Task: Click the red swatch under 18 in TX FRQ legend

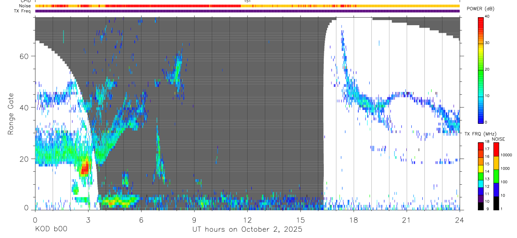Action: coord(480,146)
